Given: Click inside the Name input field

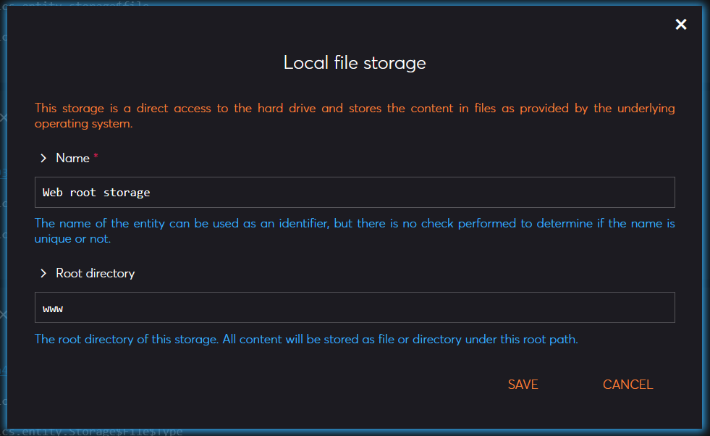Looking at the screenshot, I should 355,192.
